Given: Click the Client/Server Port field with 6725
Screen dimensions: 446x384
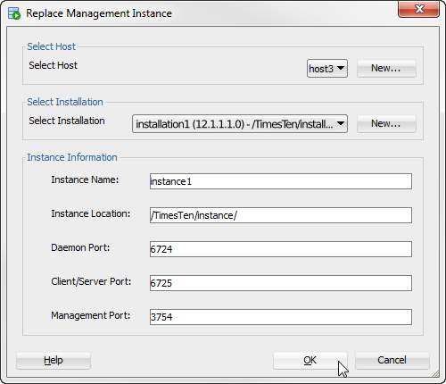Looking at the screenshot, I should pos(281,283).
